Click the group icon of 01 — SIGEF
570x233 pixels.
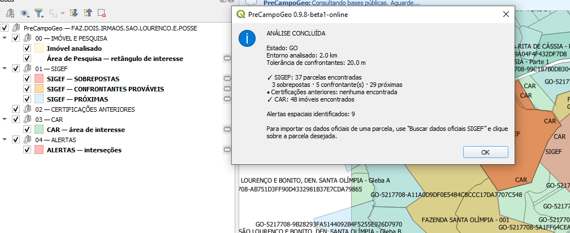(x=28, y=69)
